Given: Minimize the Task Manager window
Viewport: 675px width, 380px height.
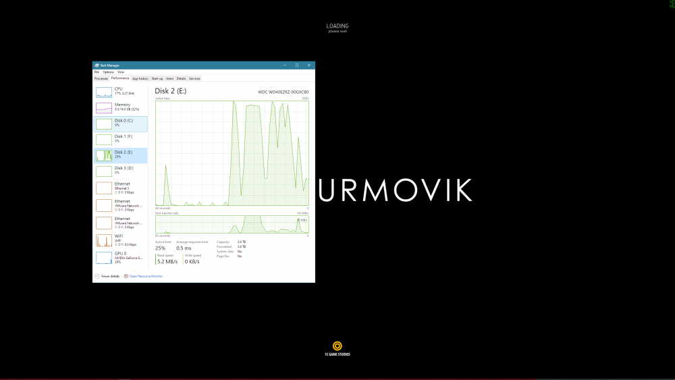Looking at the screenshot, I should 285,65.
